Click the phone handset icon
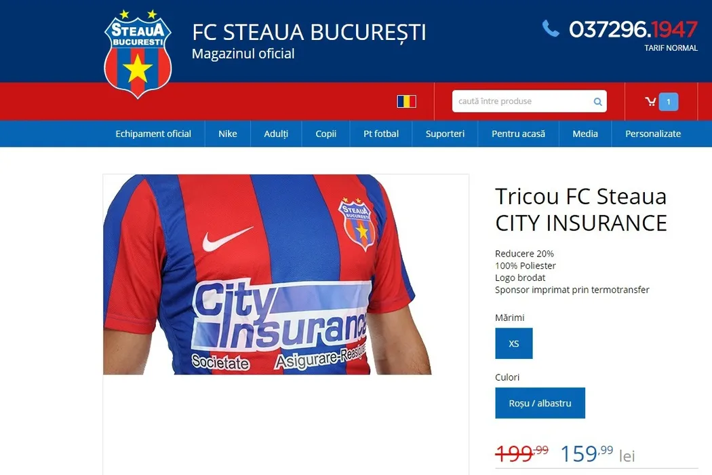The width and height of the screenshot is (712, 475). 551,28
